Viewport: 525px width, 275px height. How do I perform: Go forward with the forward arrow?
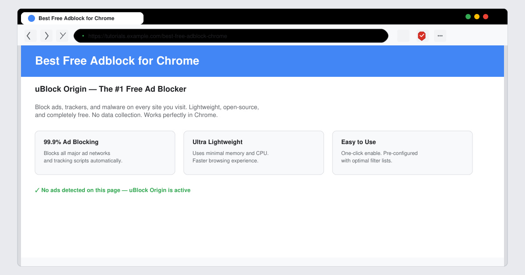46,36
